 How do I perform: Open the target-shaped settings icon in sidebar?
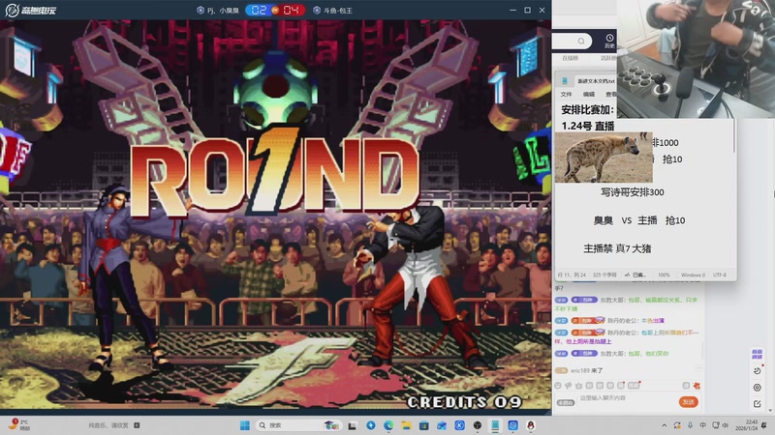(x=757, y=388)
